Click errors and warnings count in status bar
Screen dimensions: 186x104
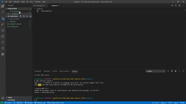click(20, 103)
